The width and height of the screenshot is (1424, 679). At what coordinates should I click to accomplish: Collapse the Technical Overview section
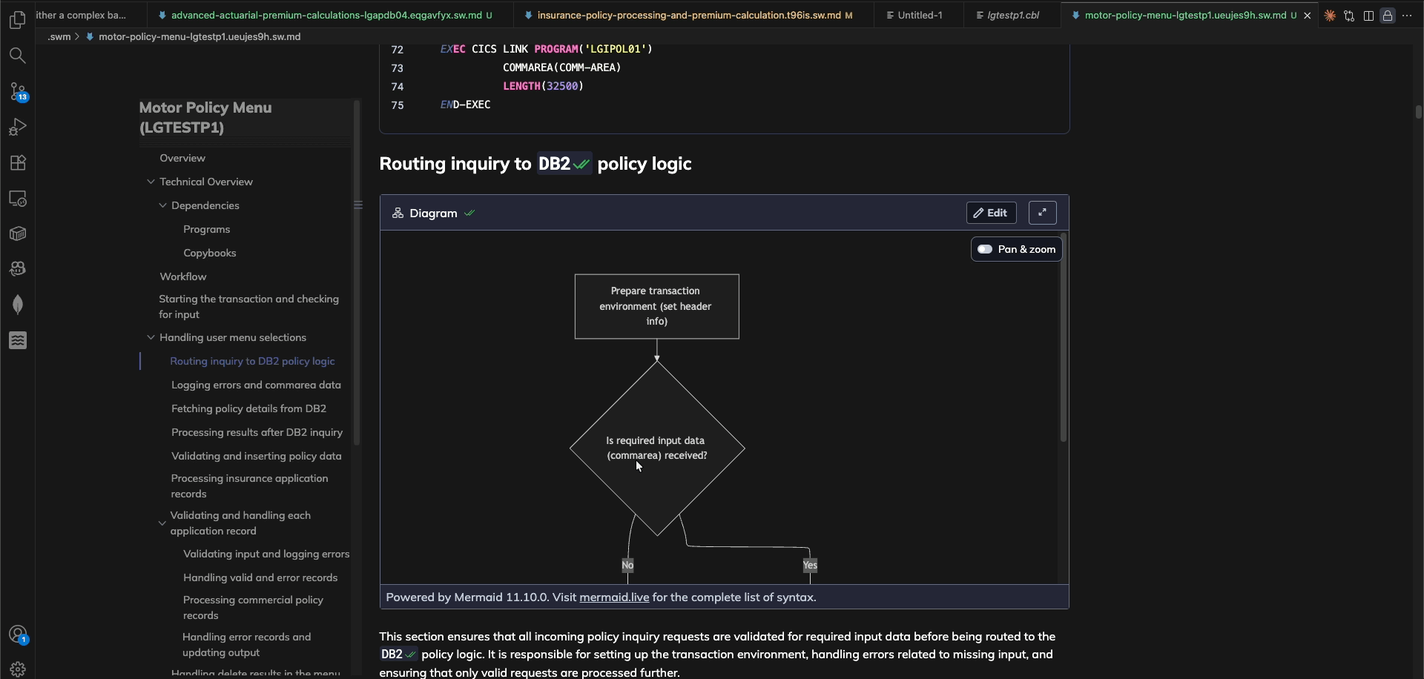pyautogui.click(x=151, y=182)
